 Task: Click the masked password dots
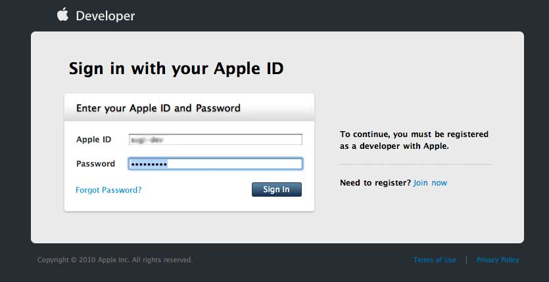[x=149, y=164]
